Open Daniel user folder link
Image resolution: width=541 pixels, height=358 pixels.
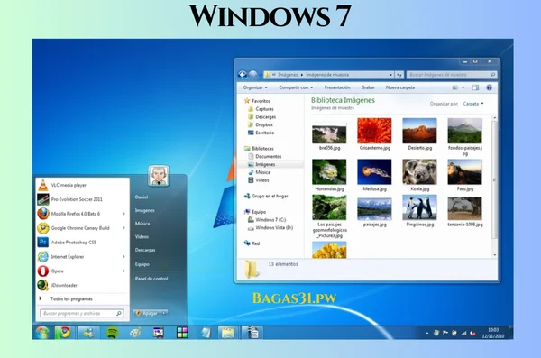142,197
